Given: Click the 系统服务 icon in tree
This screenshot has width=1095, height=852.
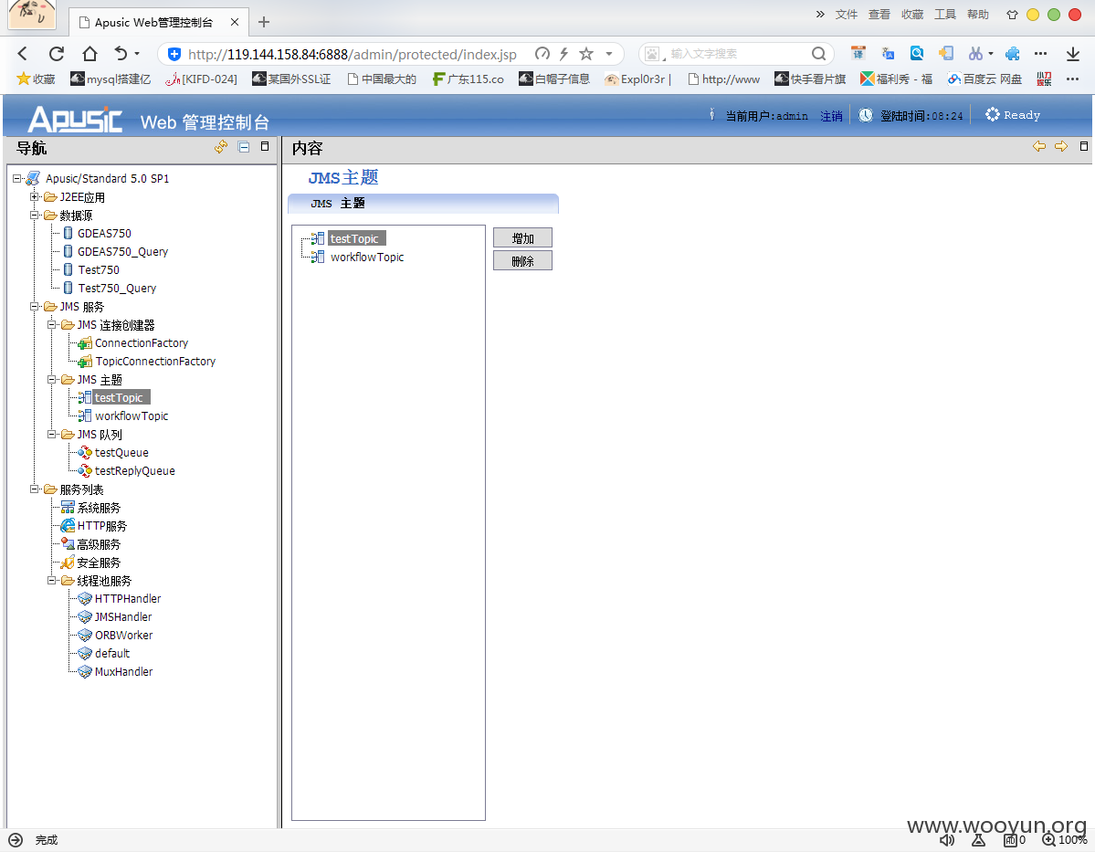Looking at the screenshot, I should click(x=68, y=508).
